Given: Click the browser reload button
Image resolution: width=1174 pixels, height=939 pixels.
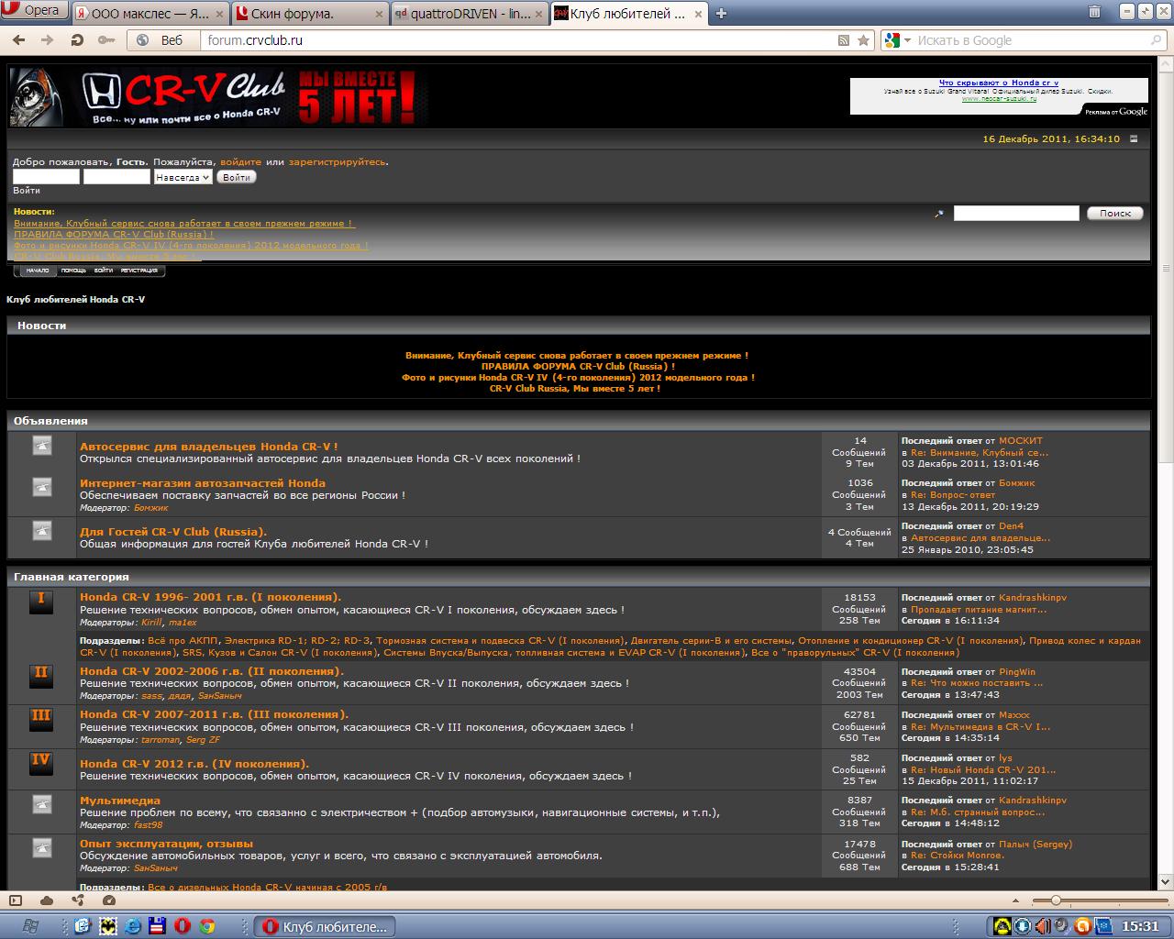Looking at the screenshot, I should (77, 40).
